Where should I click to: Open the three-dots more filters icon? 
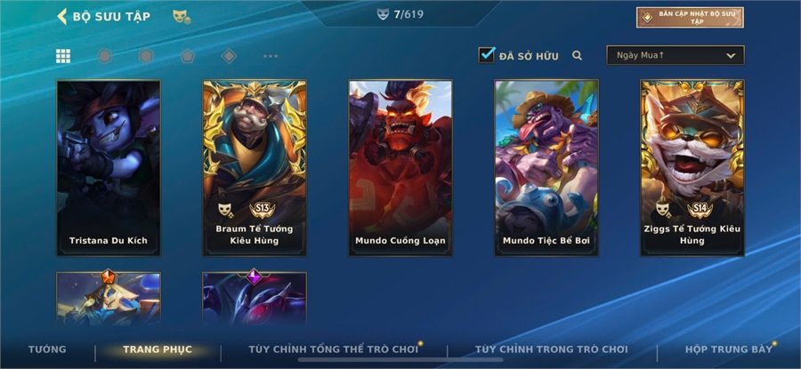click(x=271, y=56)
